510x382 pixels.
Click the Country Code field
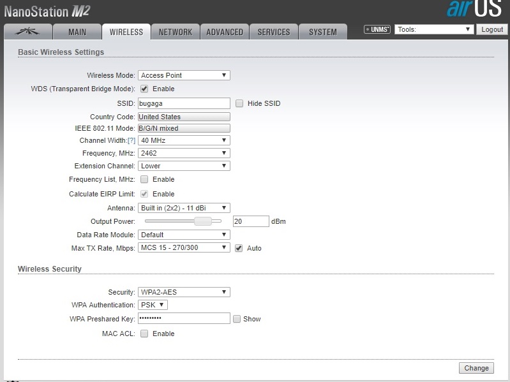184,117
